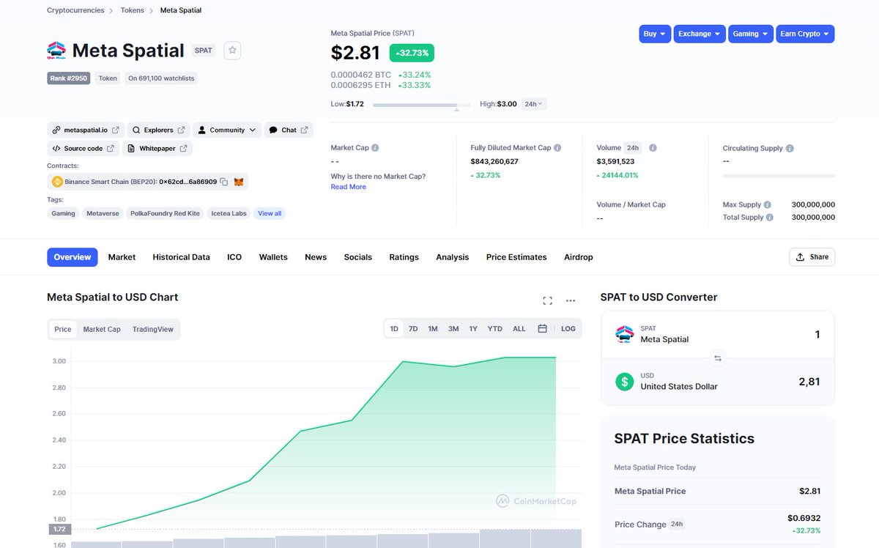Open the Price Estimates tab
This screenshot has height=548, width=879.
click(516, 257)
